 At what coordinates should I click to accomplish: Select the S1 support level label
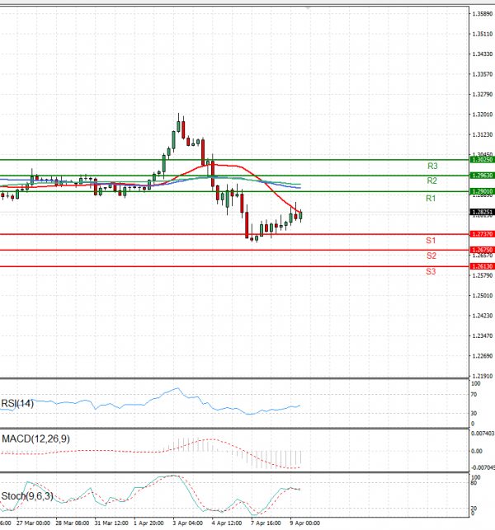431,241
